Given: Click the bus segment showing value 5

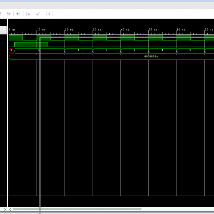Looking at the screenshot, I should click(190, 50).
